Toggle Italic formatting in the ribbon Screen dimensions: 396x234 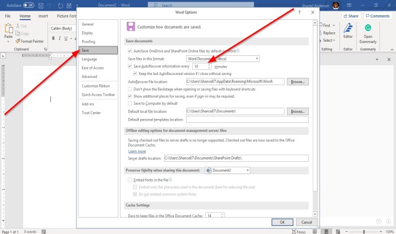tap(59, 38)
